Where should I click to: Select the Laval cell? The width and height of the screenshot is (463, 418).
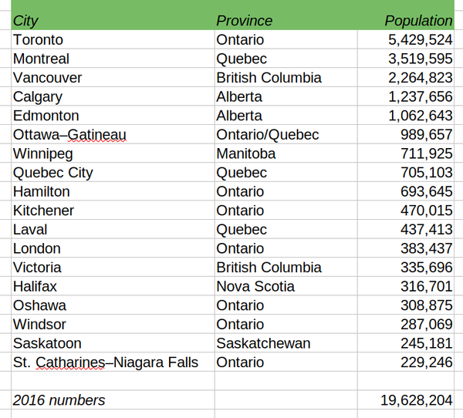[113, 229]
